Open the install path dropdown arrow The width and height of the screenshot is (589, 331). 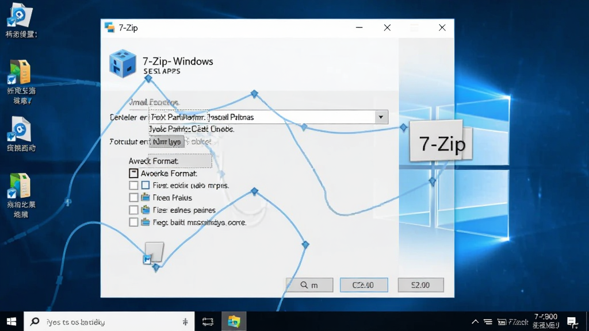click(381, 117)
